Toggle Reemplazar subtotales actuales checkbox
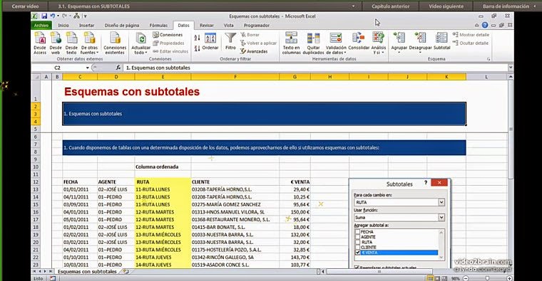The image size is (542, 281). point(357,267)
